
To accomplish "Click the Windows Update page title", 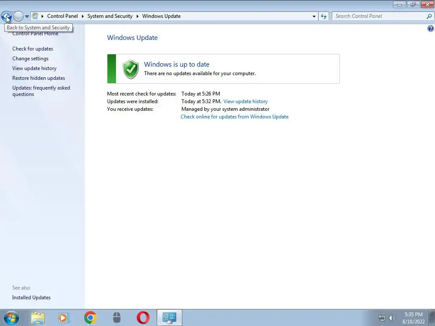I will click(x=133, y=38).
